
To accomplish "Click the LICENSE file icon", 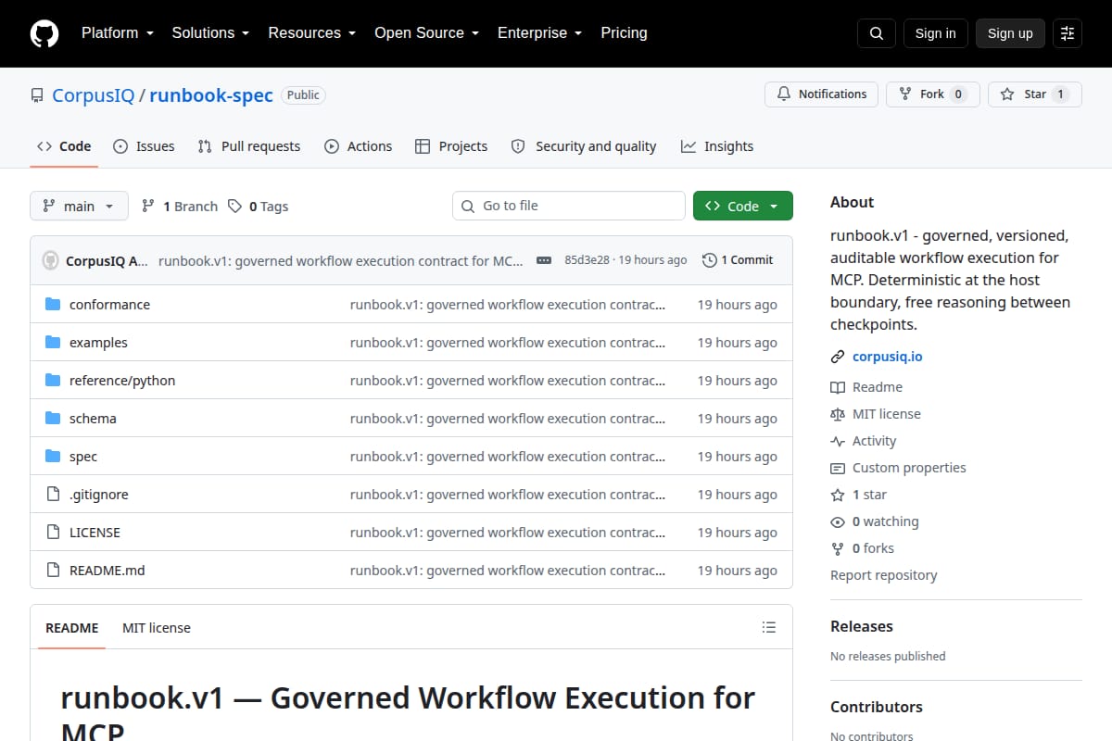I will [53, 532].
